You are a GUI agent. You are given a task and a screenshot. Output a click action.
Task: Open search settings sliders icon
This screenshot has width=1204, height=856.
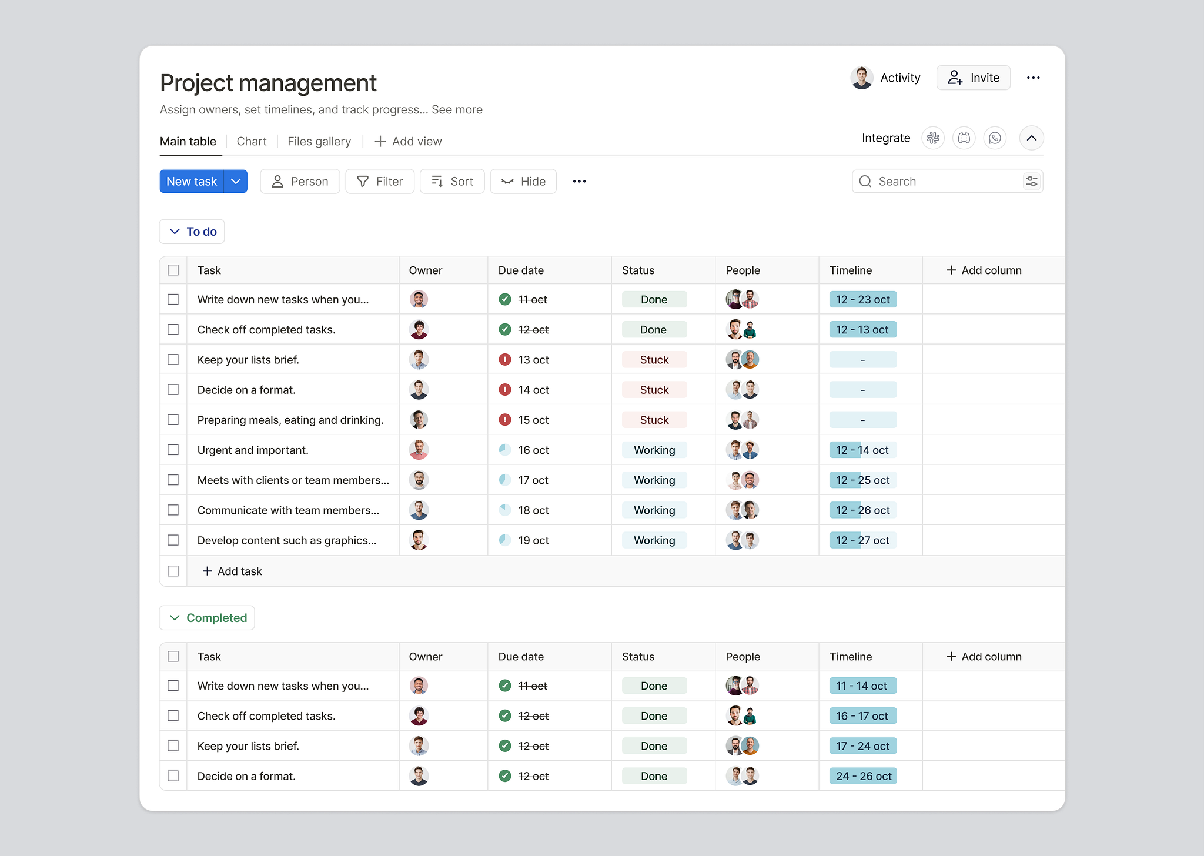(1032, 181)
